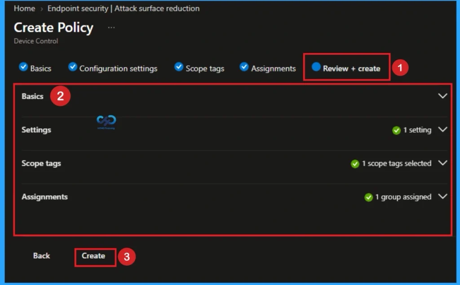The height and width of the screenshot is (285, 460).
Task: Expand the Assignments section chevron
Action: tap(442, 196)
